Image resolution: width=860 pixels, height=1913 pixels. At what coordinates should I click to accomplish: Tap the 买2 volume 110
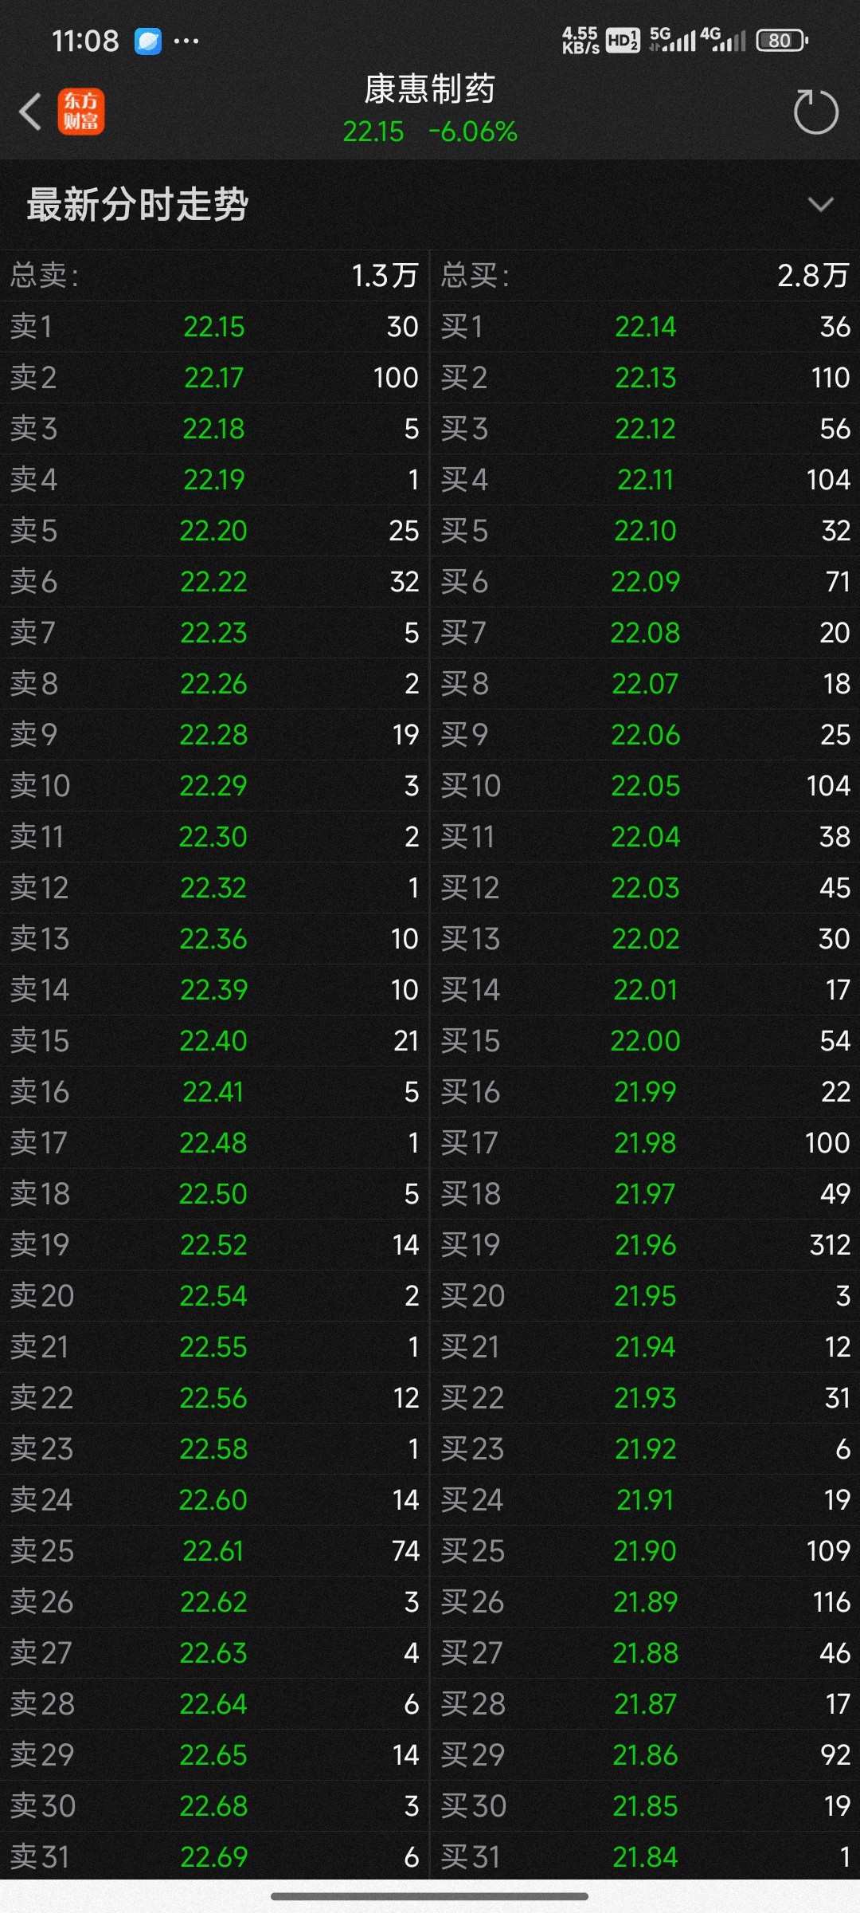[x=831, y=378]
